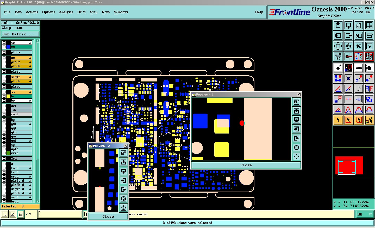Pan the view up with arrow icon
Screen dimensions: 375x228
(x=338, y=25)
